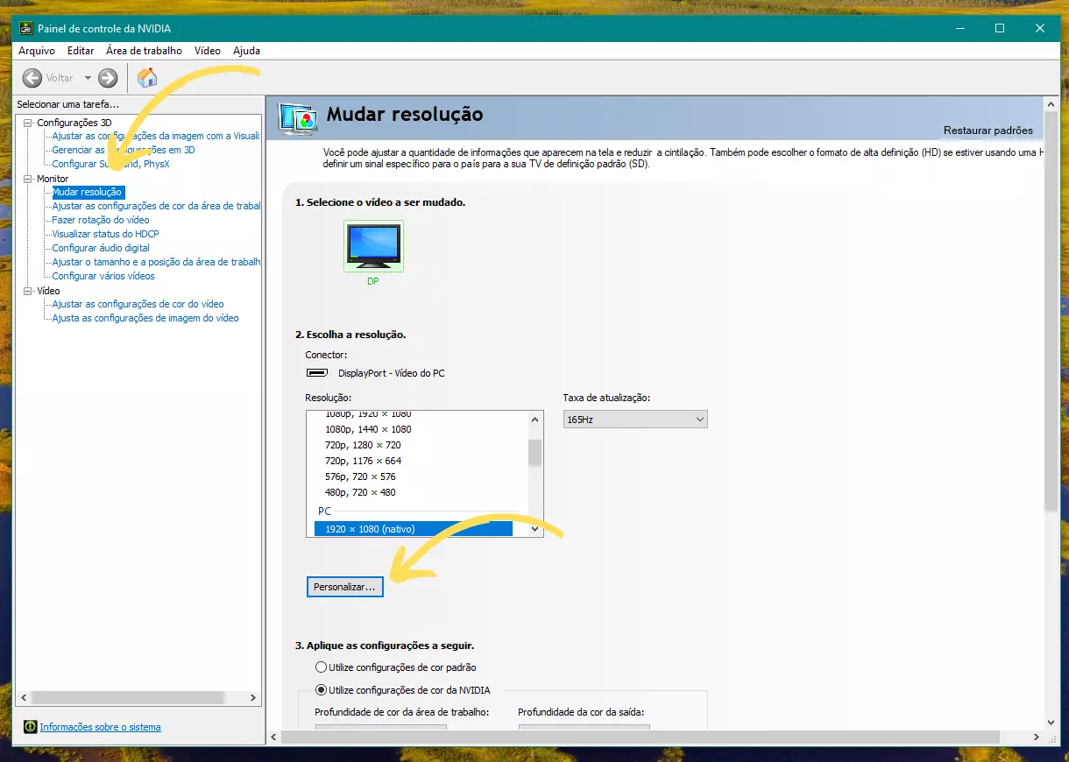Click Restaurar padrões link

click(988, 131)
